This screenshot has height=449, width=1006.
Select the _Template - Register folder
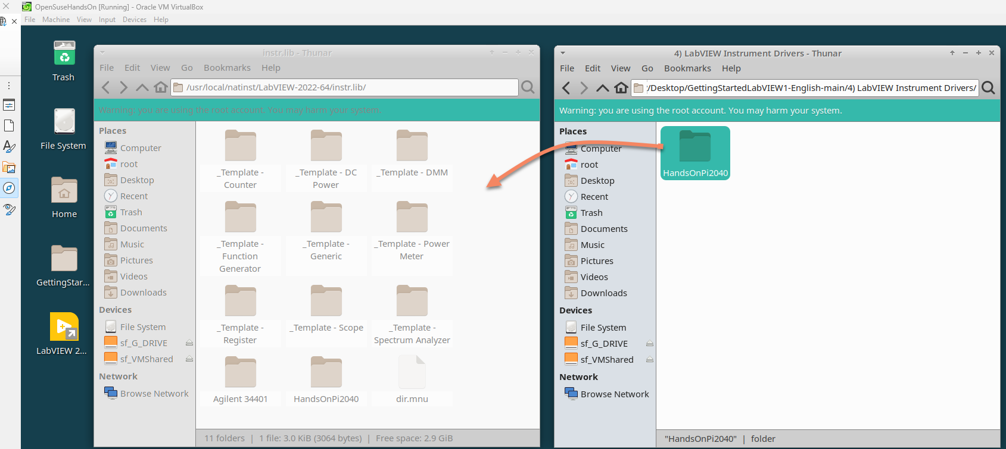click(241, 315)
